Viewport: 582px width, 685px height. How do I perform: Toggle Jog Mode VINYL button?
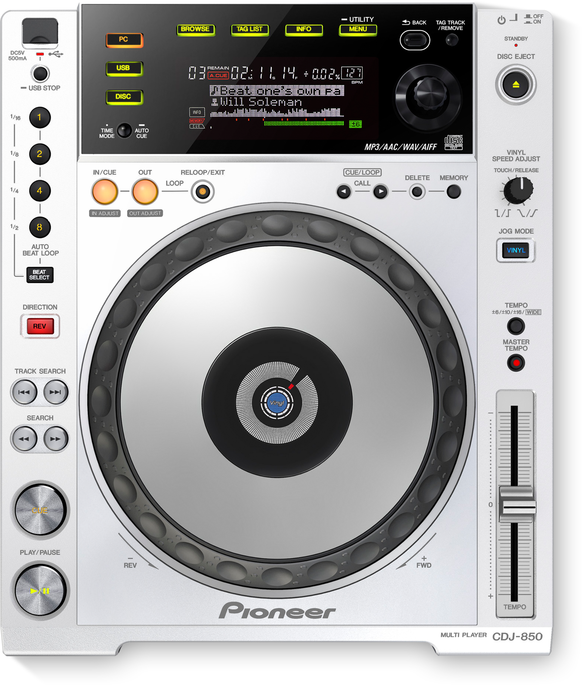(516, 250)
